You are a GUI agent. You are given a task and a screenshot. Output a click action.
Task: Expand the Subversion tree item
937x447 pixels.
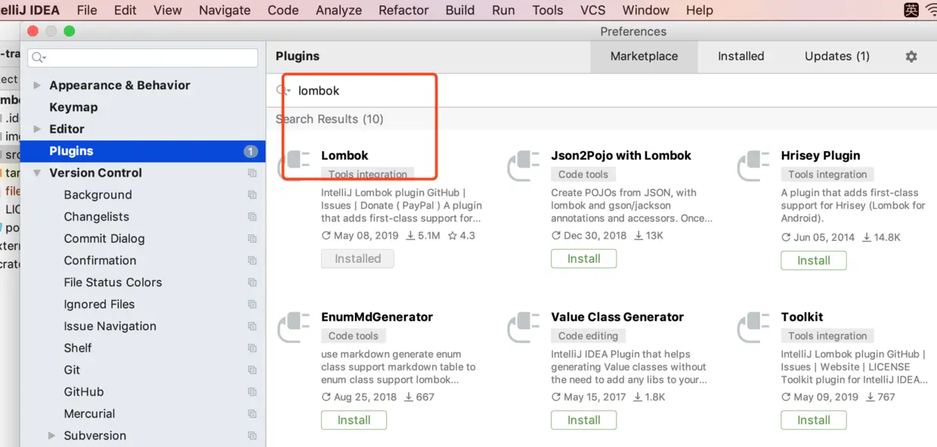(x=51, y=436)
